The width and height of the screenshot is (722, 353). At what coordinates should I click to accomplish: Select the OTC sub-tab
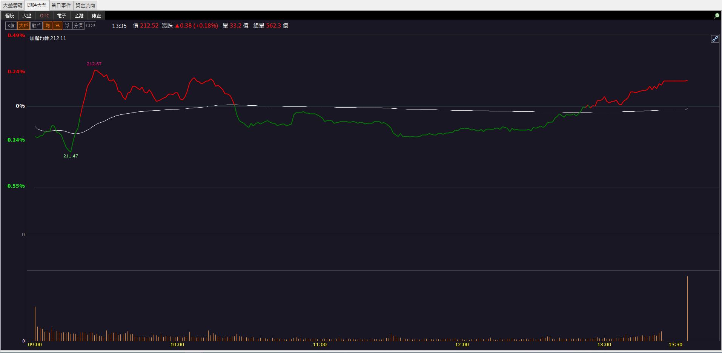point(45,15)
